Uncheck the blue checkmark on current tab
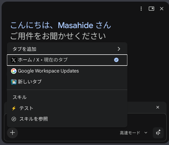The height and width of the screenshot is (145, 169). [116, 60]
